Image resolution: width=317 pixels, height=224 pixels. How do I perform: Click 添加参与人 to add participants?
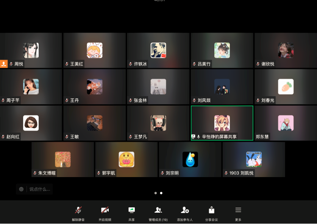[x=185, y=210]
